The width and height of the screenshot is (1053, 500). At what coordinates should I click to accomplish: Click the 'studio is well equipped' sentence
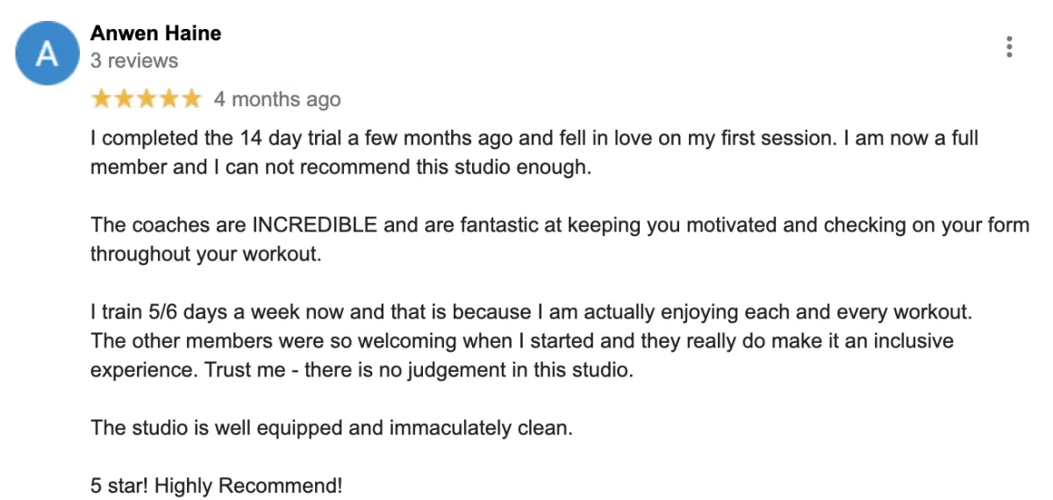click(x=332, y=428)
